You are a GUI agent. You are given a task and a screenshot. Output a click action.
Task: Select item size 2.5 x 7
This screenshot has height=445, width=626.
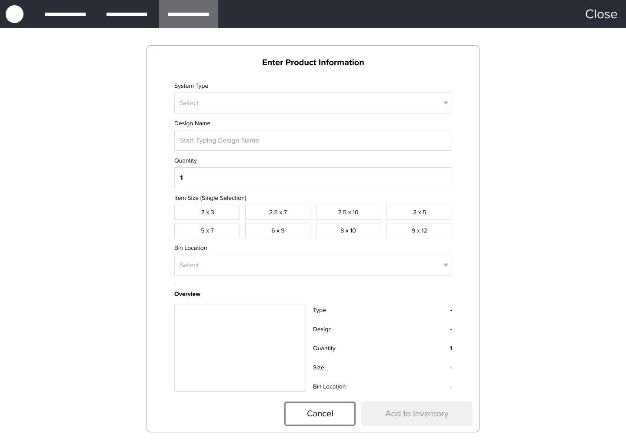pos(278,212)
